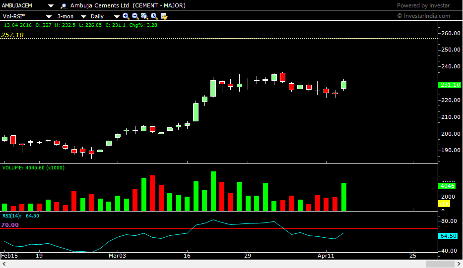Viewport: 463px width, 268px height.
Task: Click the last green candlestick on chart
Action: (344, 85)
